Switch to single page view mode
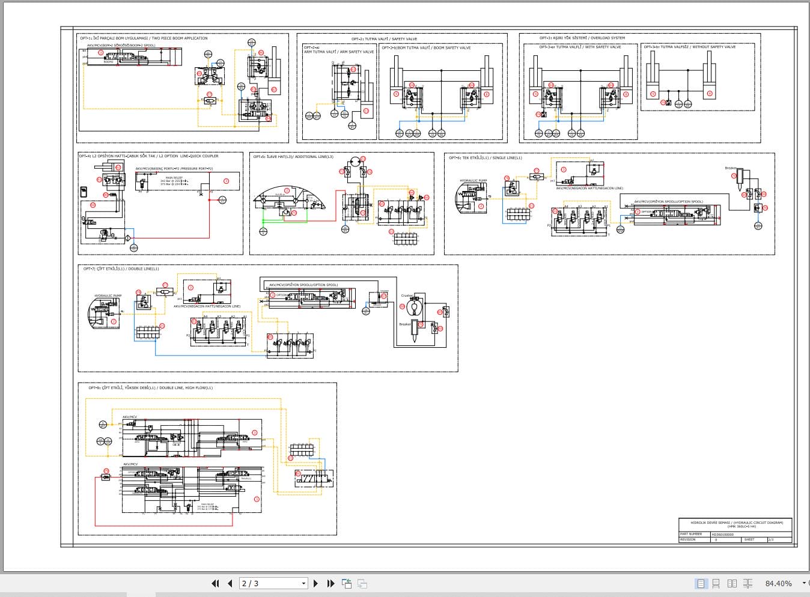 tap(701, 583)
